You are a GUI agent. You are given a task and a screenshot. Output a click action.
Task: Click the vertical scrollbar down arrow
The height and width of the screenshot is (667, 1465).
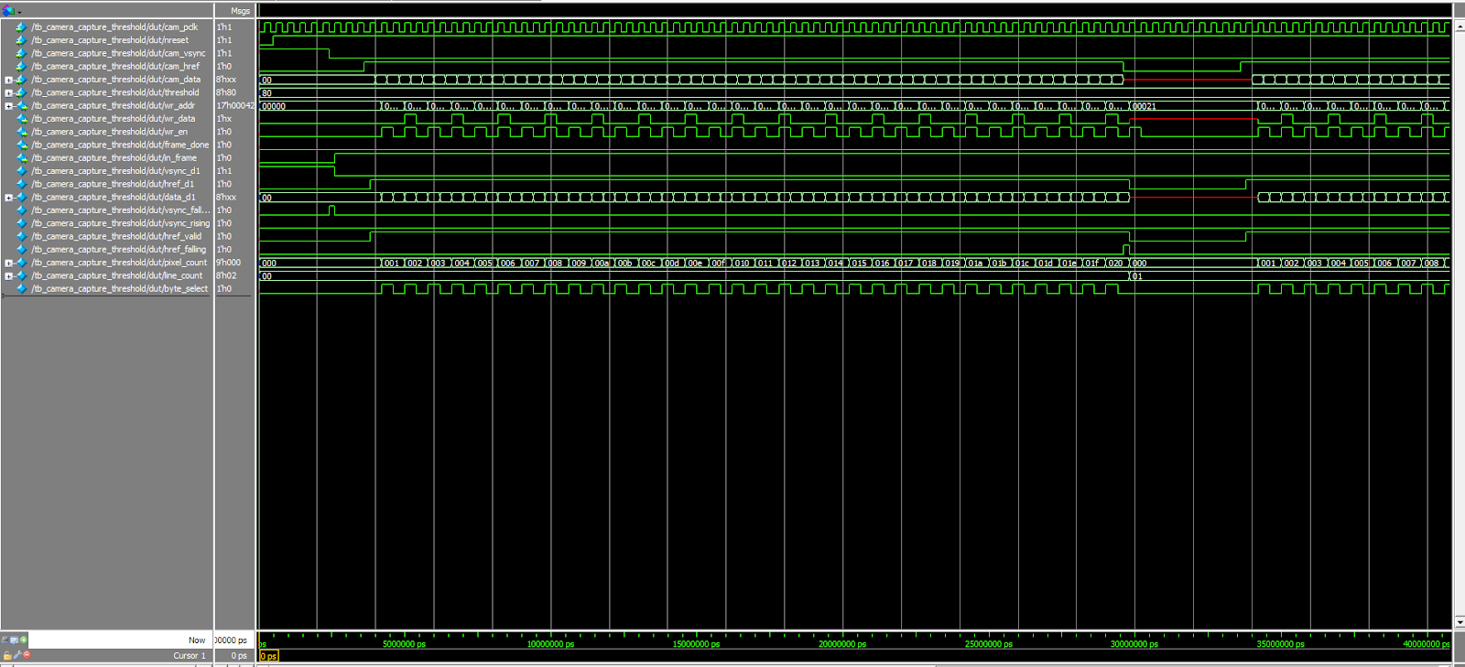tap(1458, 622)
